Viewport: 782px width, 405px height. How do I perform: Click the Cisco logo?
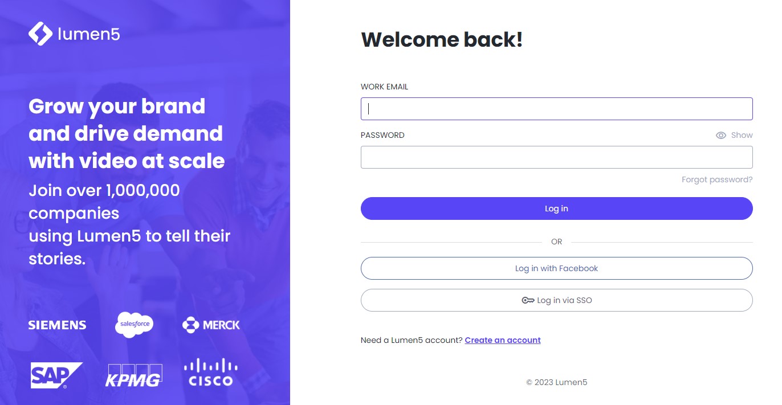(211, 373)
